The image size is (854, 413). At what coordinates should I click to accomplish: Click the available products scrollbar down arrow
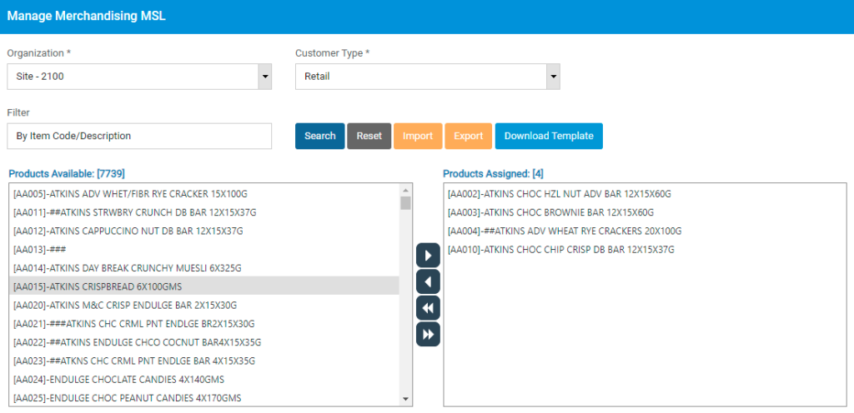[x=405, y=399]
